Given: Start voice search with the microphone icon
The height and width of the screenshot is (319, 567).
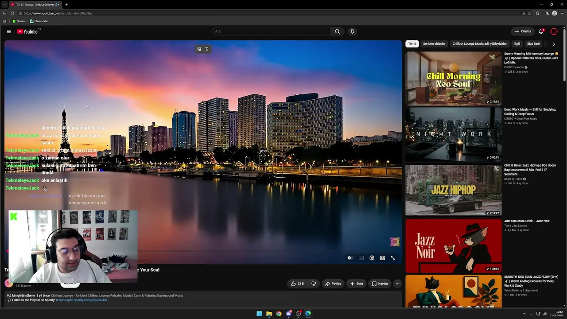Looking at the screenshot, I should pyautogui.click(x=352, y=31).
